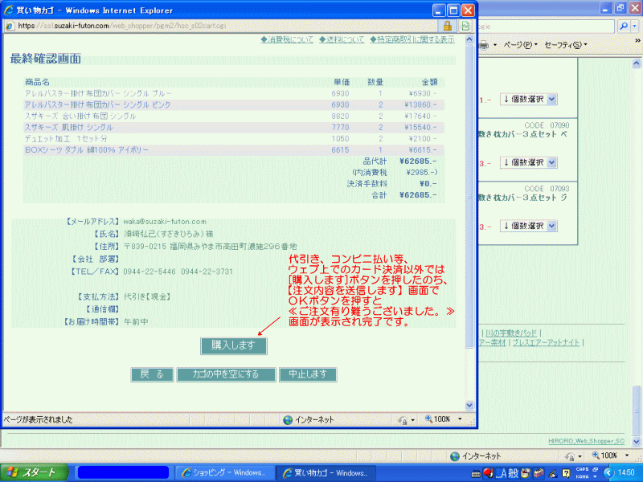Click the 中止します cancel button

pos(307,374)
